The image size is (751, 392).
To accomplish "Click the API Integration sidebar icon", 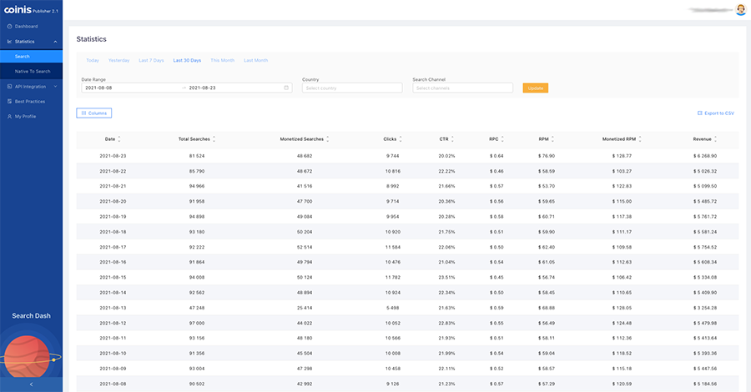I will (9, 86).
